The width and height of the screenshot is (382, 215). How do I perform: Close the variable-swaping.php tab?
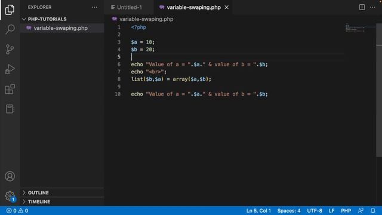pos(227,7)
